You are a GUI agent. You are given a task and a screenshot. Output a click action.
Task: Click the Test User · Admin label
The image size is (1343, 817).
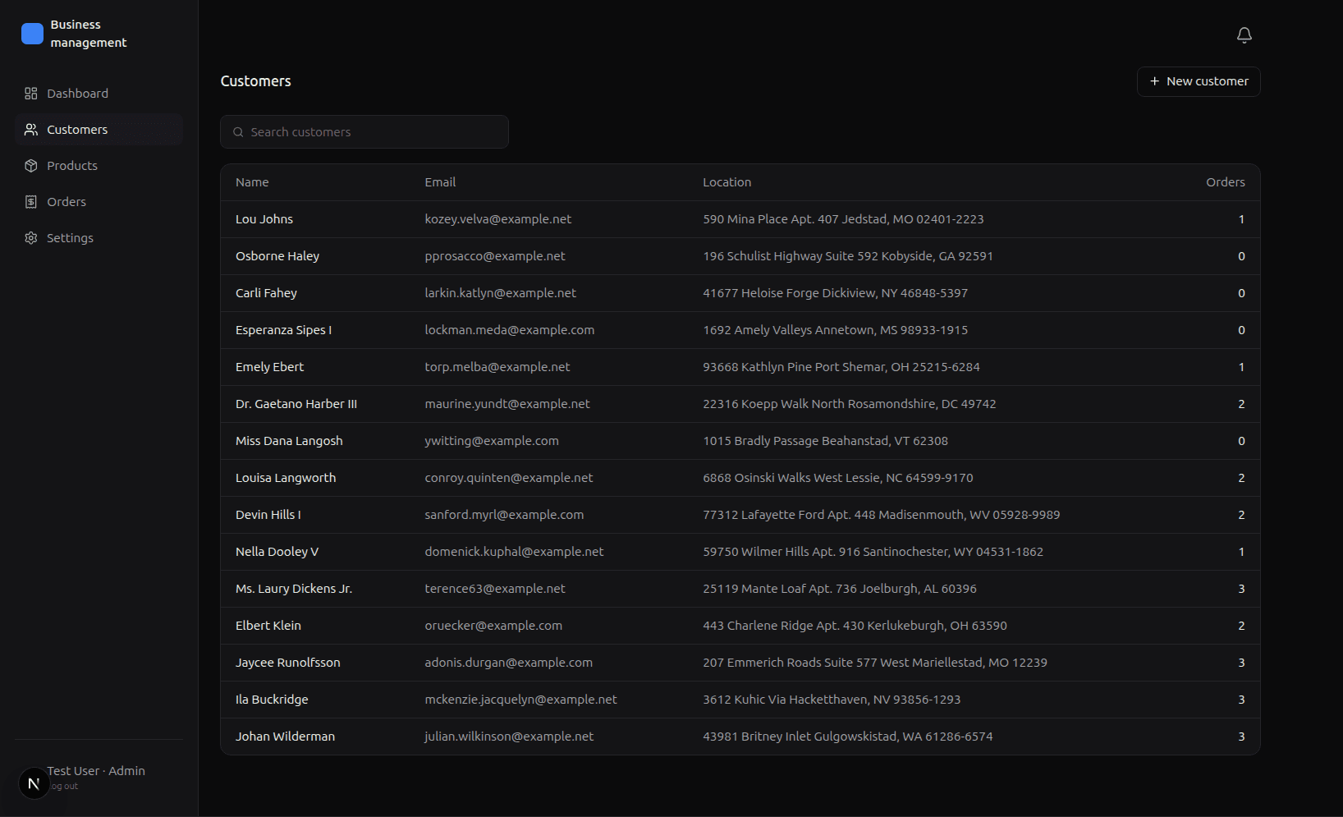[96, 771]
